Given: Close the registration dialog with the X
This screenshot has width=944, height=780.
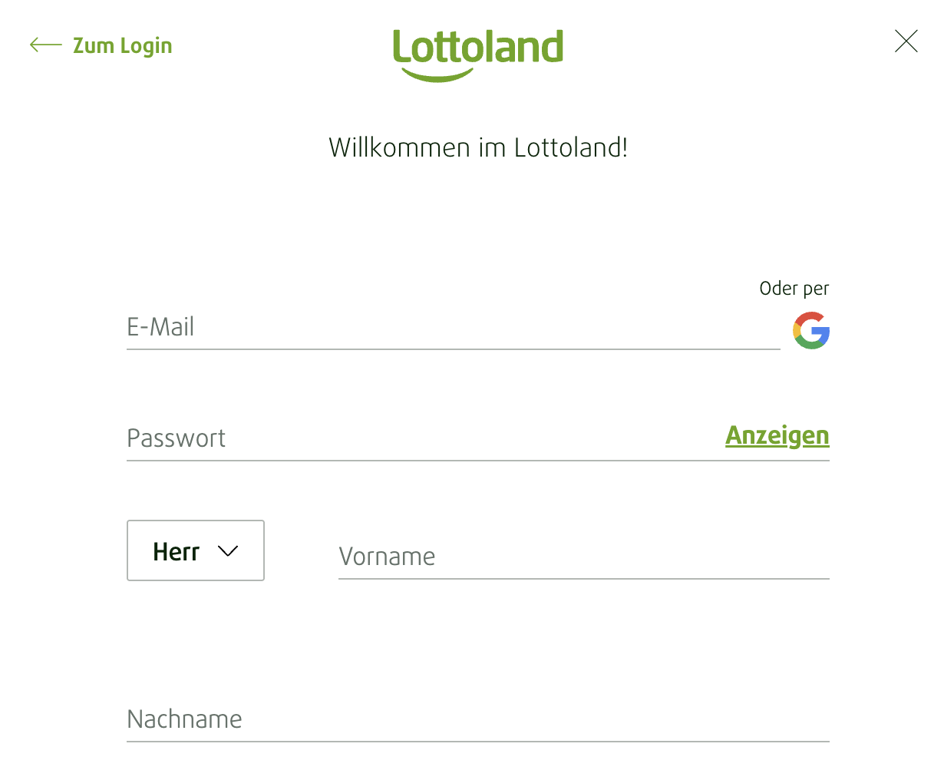Looking at the screenshot, I should coord(906,41).
